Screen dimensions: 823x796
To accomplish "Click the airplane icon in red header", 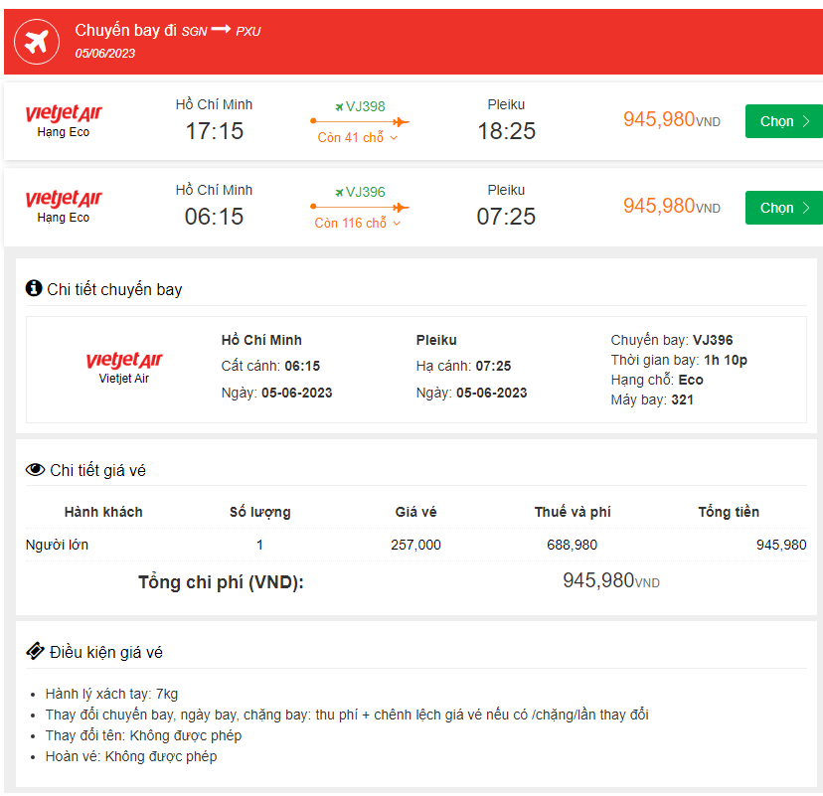I will [x=37, y=42].
